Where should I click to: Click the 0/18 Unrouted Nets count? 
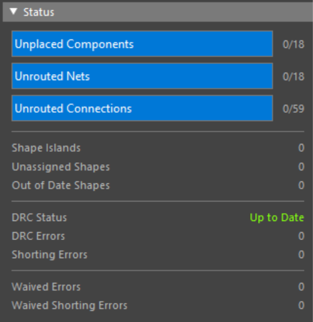293,77
